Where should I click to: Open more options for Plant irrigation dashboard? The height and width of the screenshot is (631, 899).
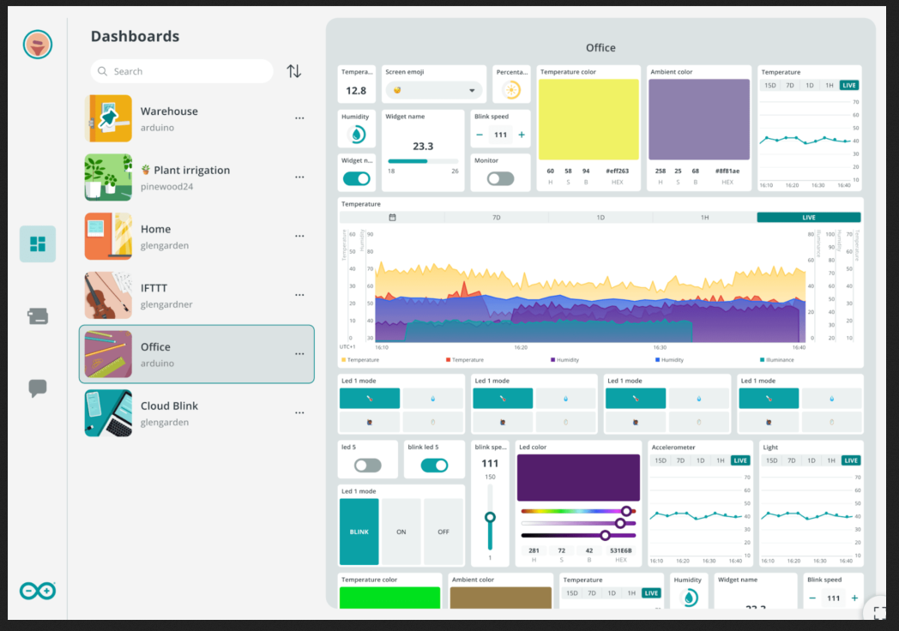pos(299,177)
